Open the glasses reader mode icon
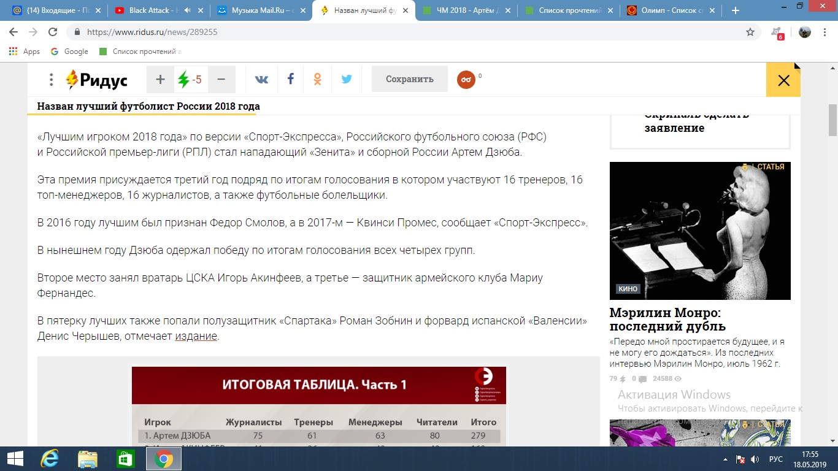The height and width of the screenshot is (471, 838). [466, 80]
